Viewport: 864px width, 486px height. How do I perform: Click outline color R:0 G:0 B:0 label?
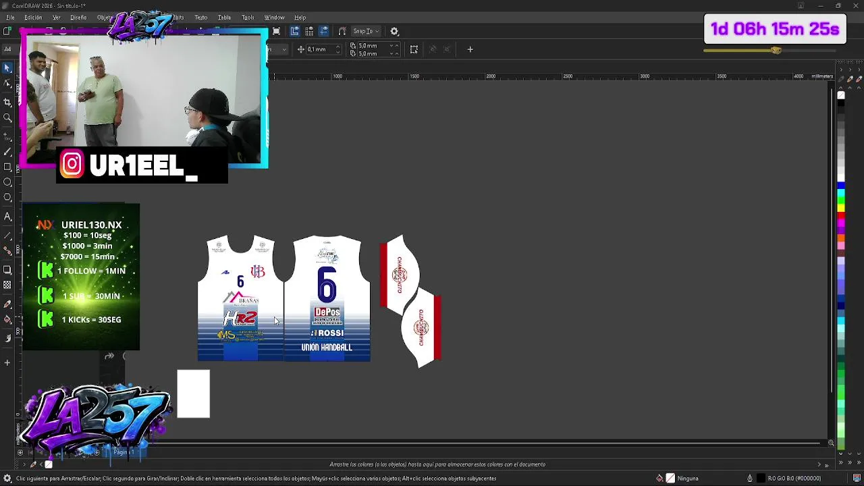point(794,479)
